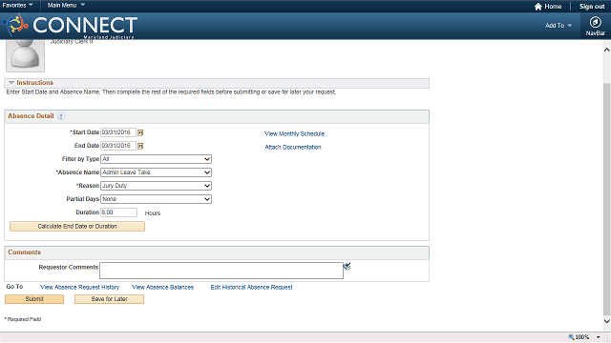Open the Main Menu dropdown

pyautogui.click(x=66, y=5)
